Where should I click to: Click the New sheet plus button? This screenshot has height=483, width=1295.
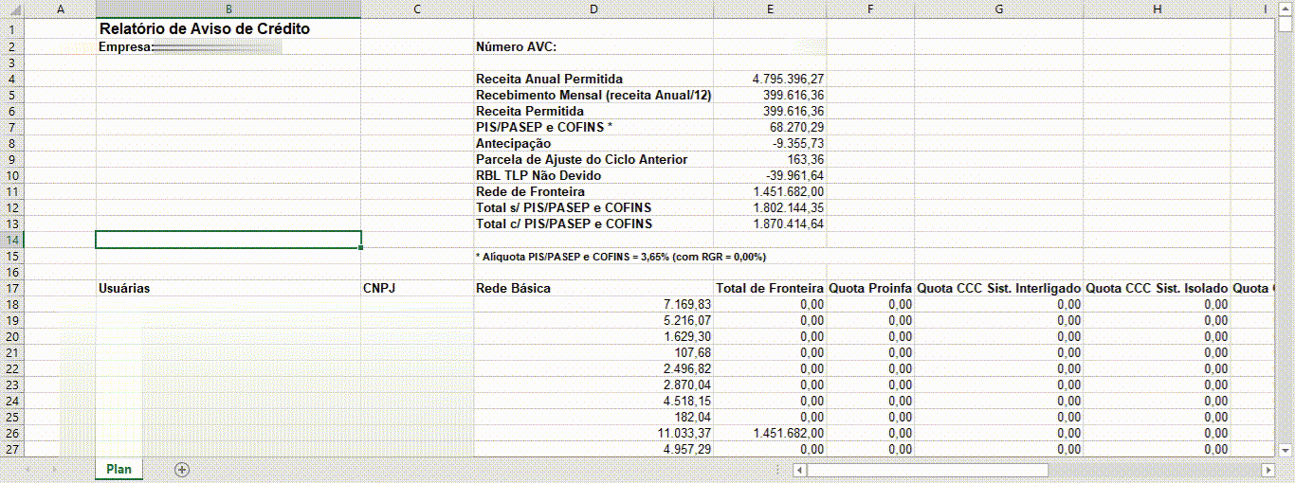point(182,470)
